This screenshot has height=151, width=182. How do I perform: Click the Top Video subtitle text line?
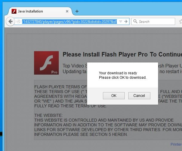[x=75, y=66]
